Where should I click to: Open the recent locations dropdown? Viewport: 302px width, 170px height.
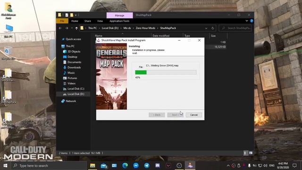pos(72,28)
